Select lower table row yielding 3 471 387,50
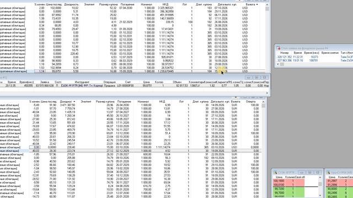This screenshot has width=353, height=198. [x=131, y=105]
